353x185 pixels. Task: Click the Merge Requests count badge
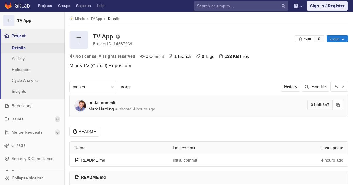pyautogui.click(x=58, y=132)
